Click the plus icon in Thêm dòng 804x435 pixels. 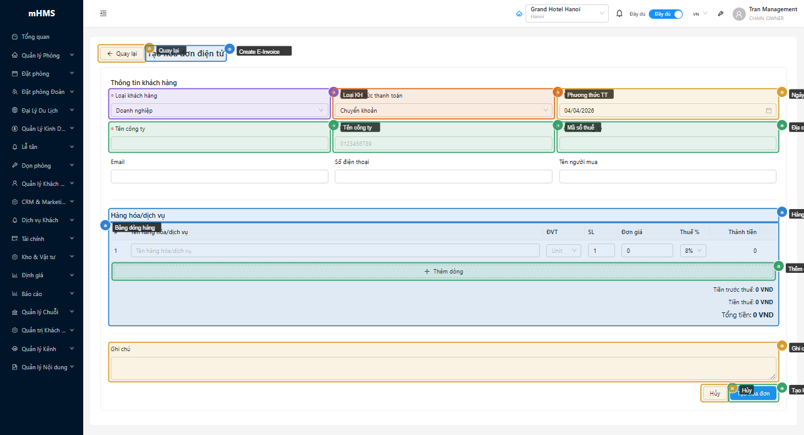pyautogui.click(x=427, y=272)
